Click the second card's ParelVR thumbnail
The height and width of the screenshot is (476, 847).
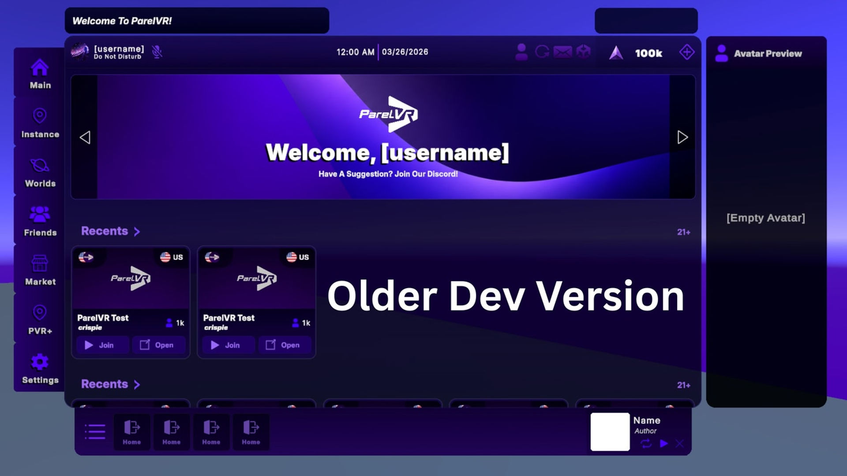257,279
